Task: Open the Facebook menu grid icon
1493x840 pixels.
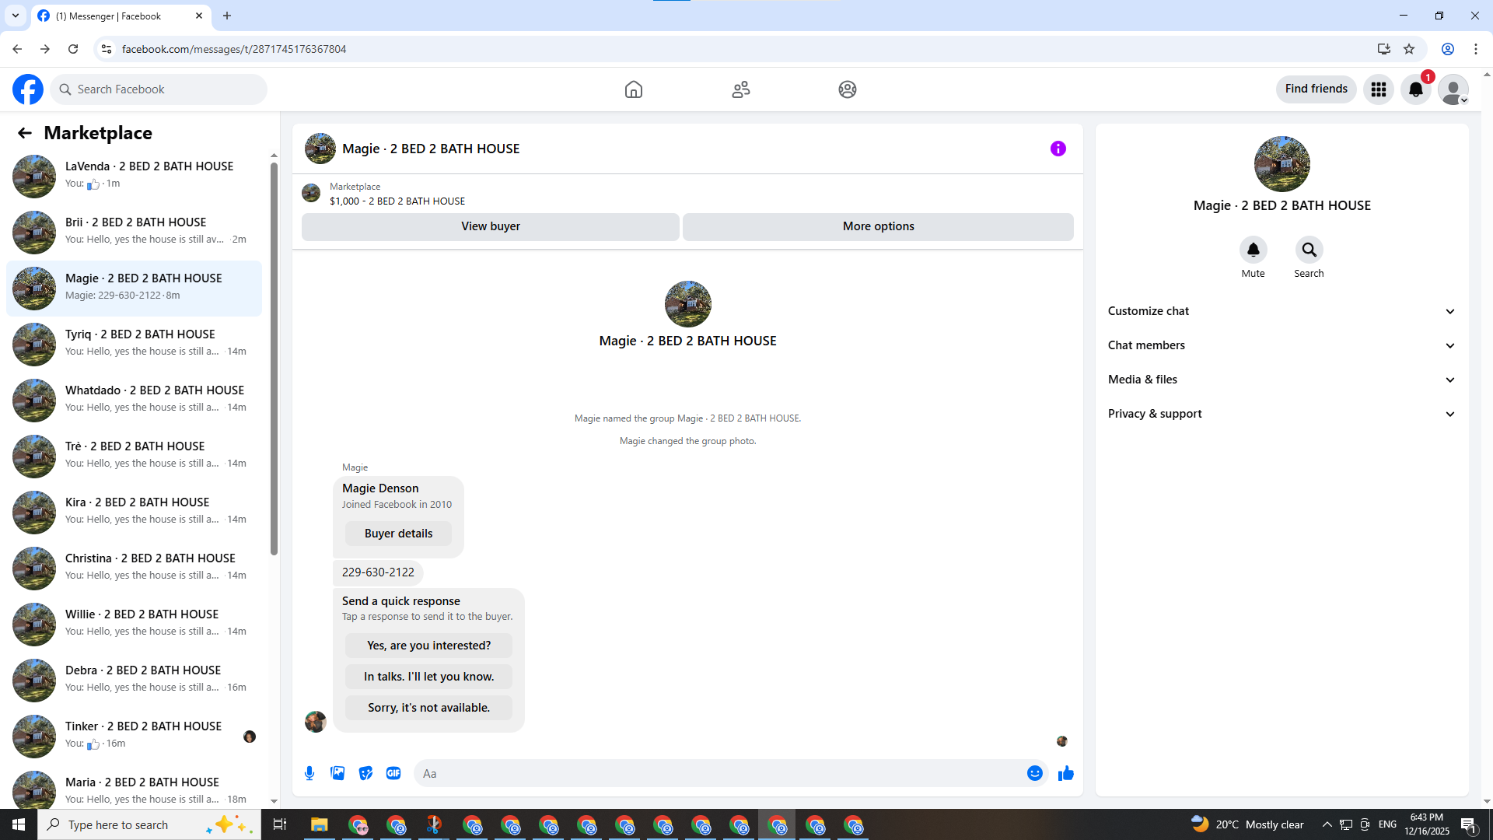Action: [1379, 89]
